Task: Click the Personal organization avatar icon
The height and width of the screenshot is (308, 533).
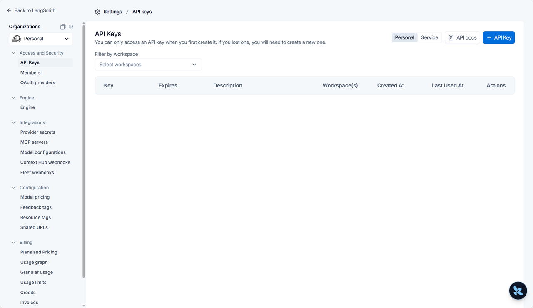Action: coord(17,39)
